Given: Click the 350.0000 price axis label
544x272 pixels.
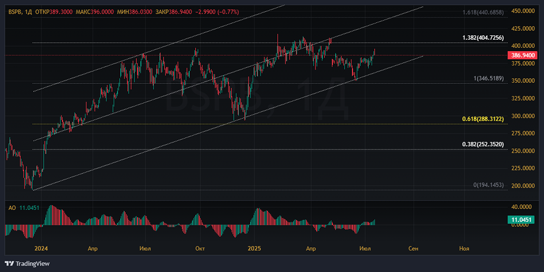Looking at the screenshot, I should click(x=522, y=81).
